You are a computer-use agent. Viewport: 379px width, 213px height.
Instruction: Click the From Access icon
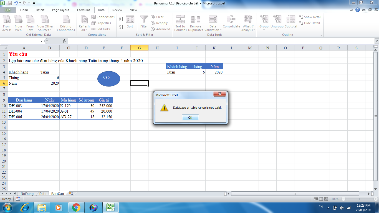tap(7, 23)
